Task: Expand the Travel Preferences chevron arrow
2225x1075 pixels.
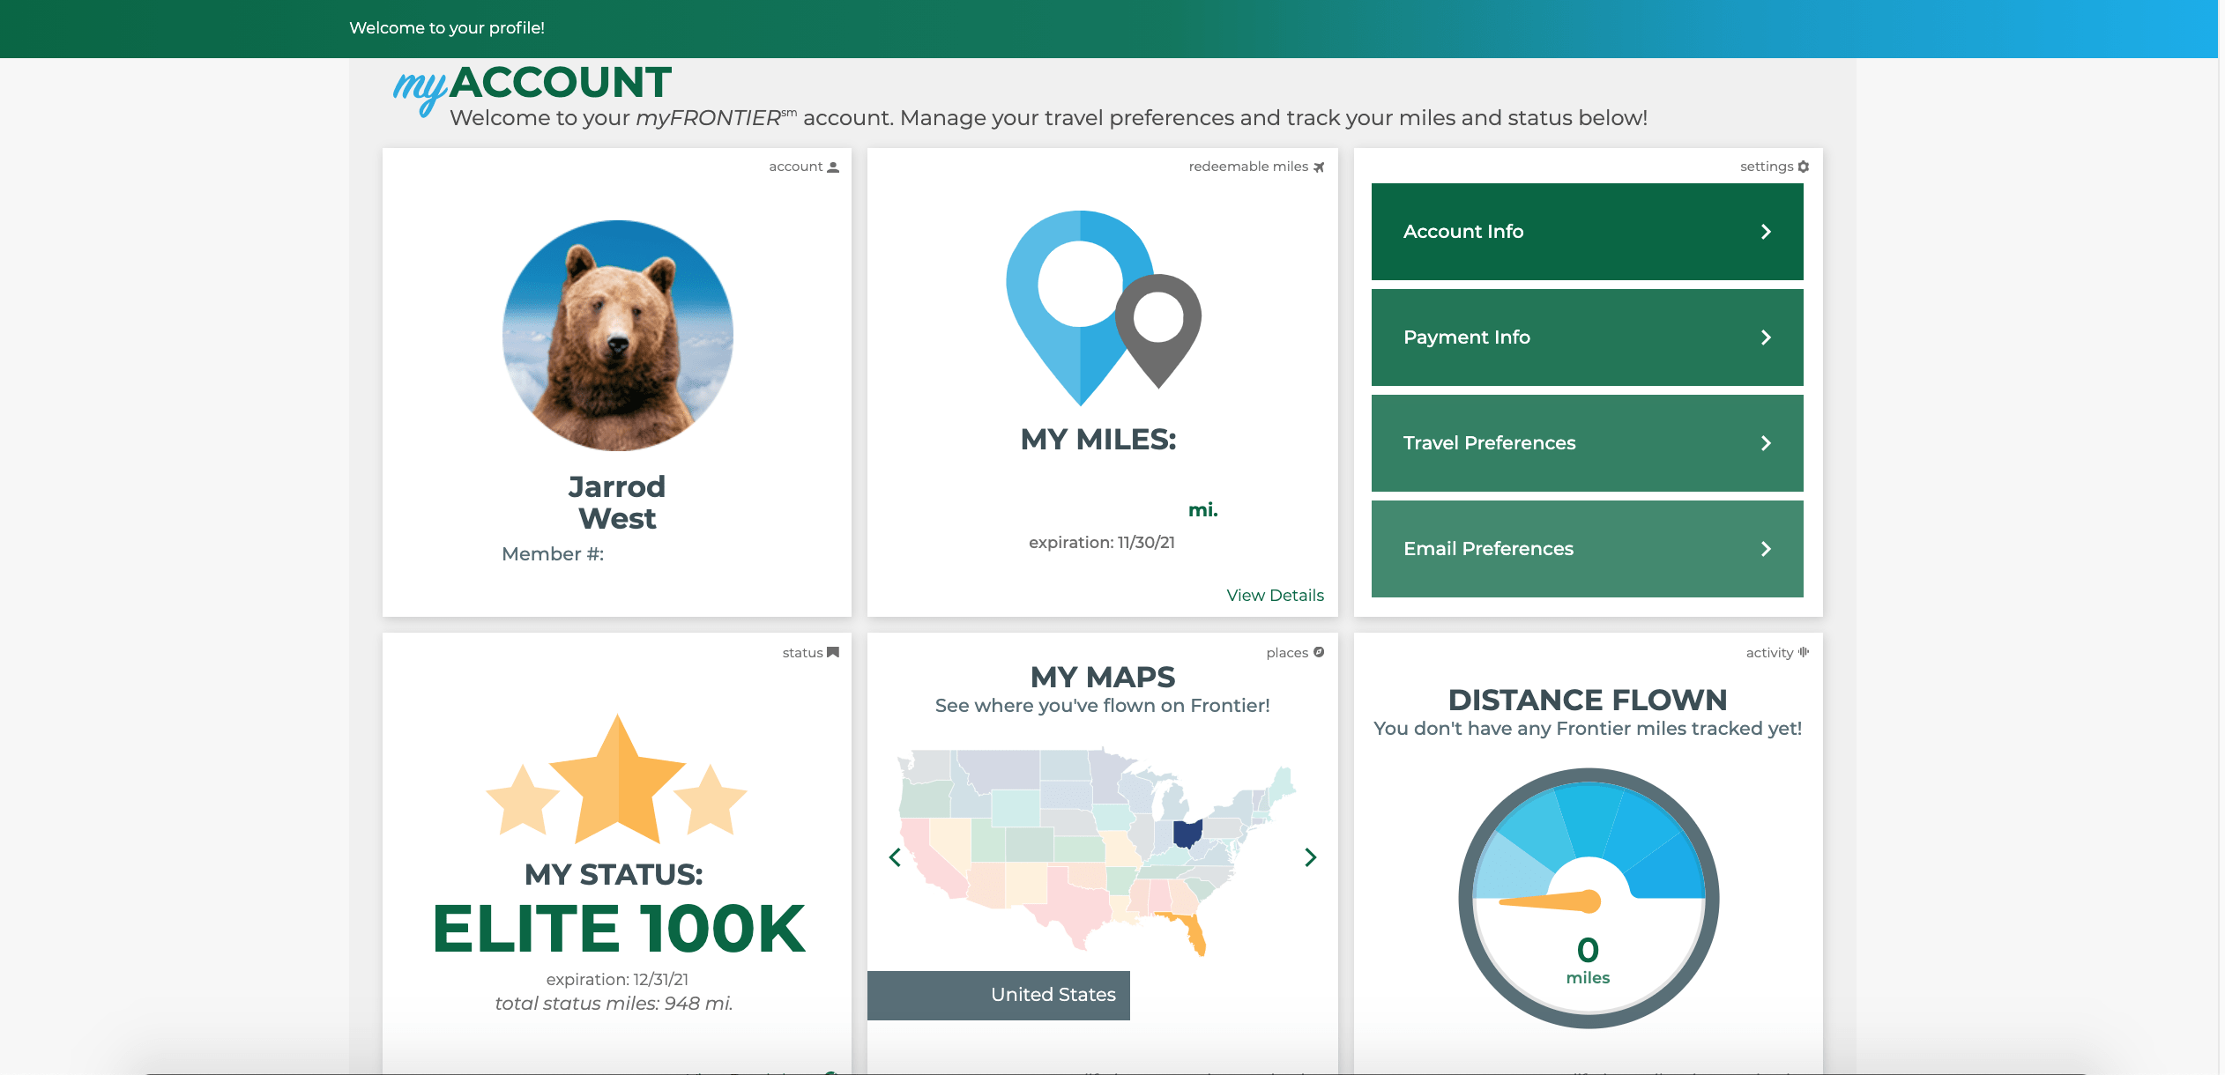Action: [x=1766, y=443]
